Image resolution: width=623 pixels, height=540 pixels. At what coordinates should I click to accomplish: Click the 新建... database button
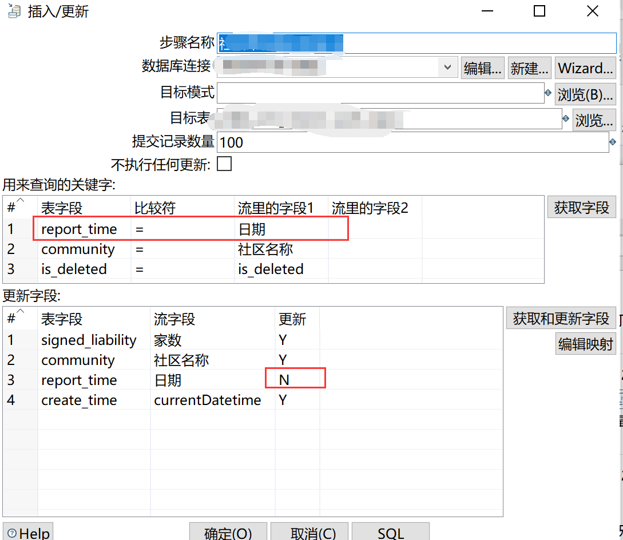tap(529, 67)
